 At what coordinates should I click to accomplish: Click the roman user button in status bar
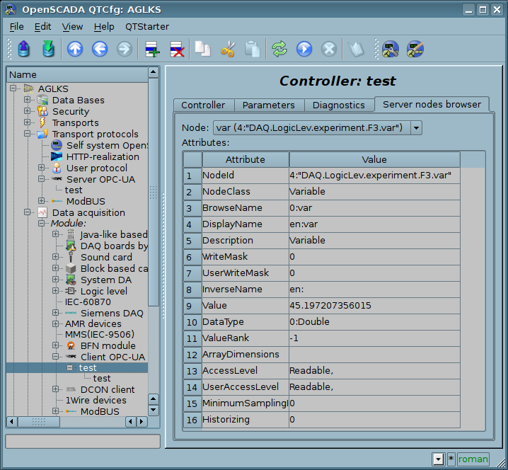point(473,459)
